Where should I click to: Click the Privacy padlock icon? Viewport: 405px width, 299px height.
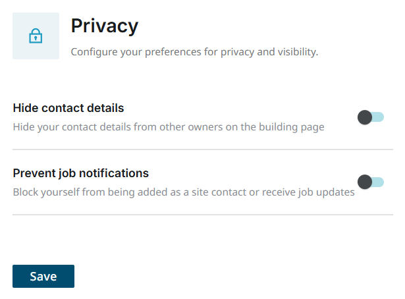tap(36, 36)
